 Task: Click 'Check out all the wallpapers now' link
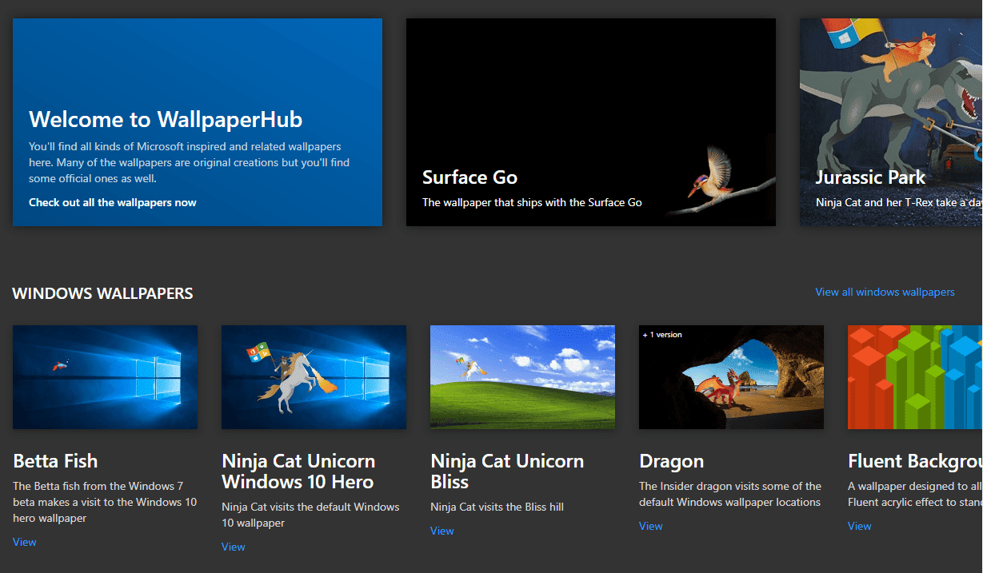(x=112, y=202)
